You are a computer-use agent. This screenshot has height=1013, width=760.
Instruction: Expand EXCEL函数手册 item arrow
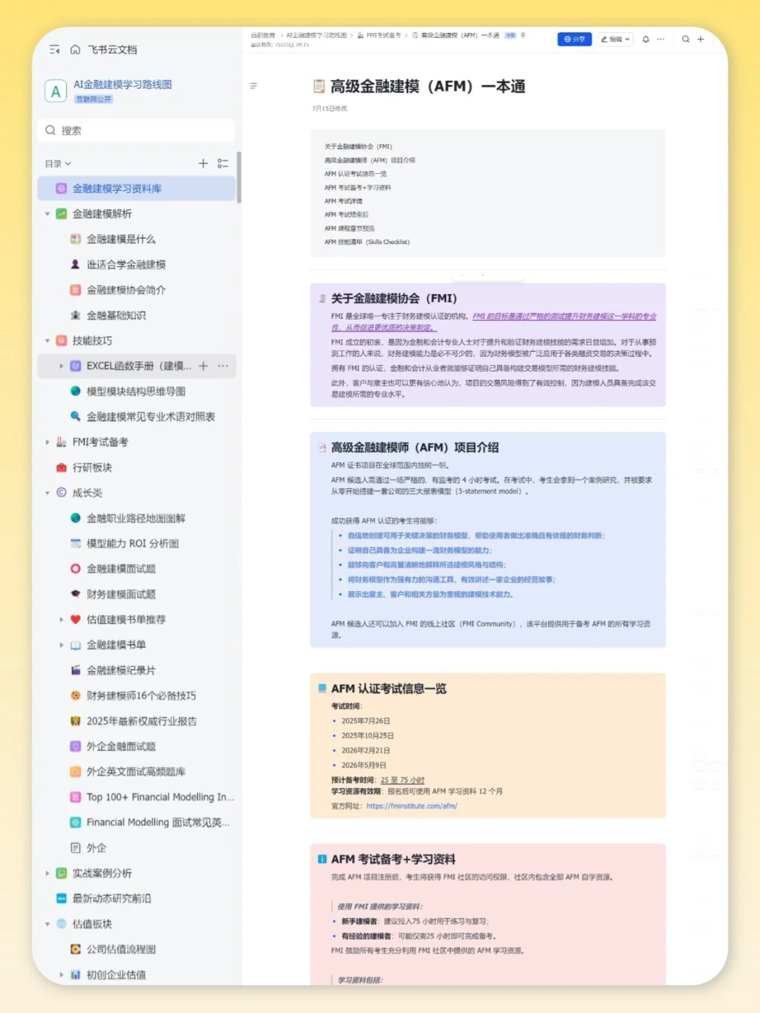[x=61, y=366]
